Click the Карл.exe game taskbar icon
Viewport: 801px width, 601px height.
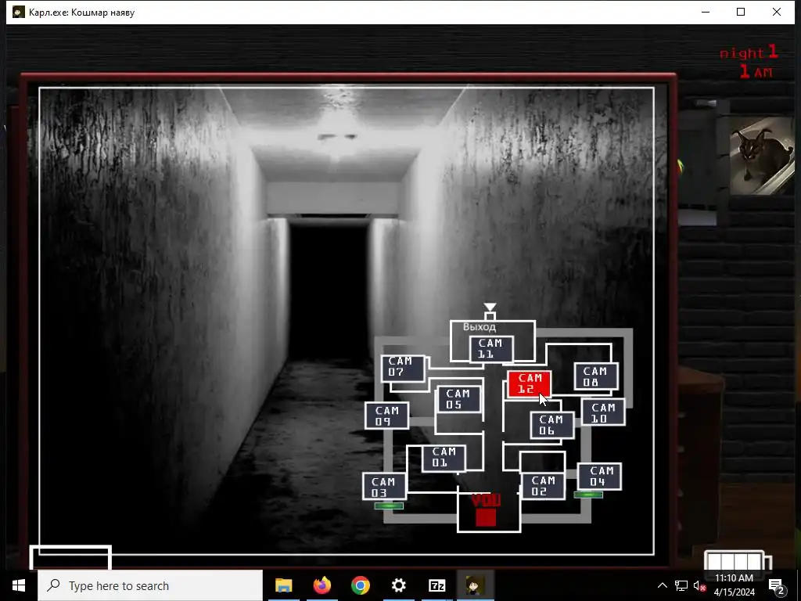tap(475, 585)
